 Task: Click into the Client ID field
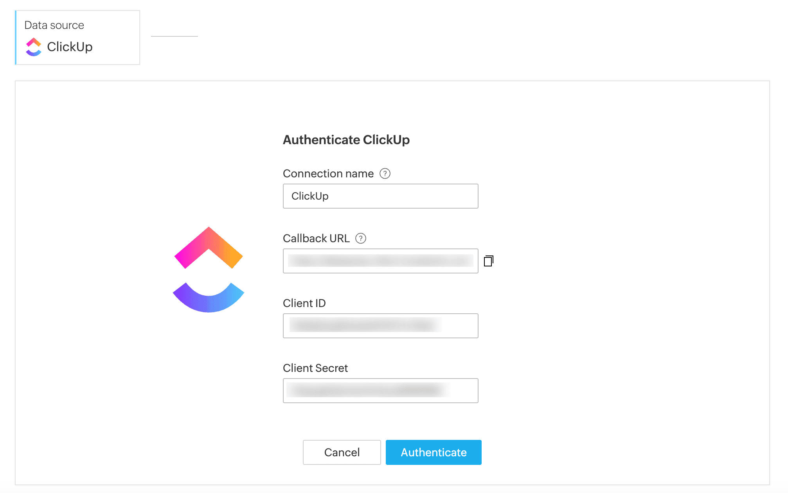pyautogui.click(x=380, y=326)
